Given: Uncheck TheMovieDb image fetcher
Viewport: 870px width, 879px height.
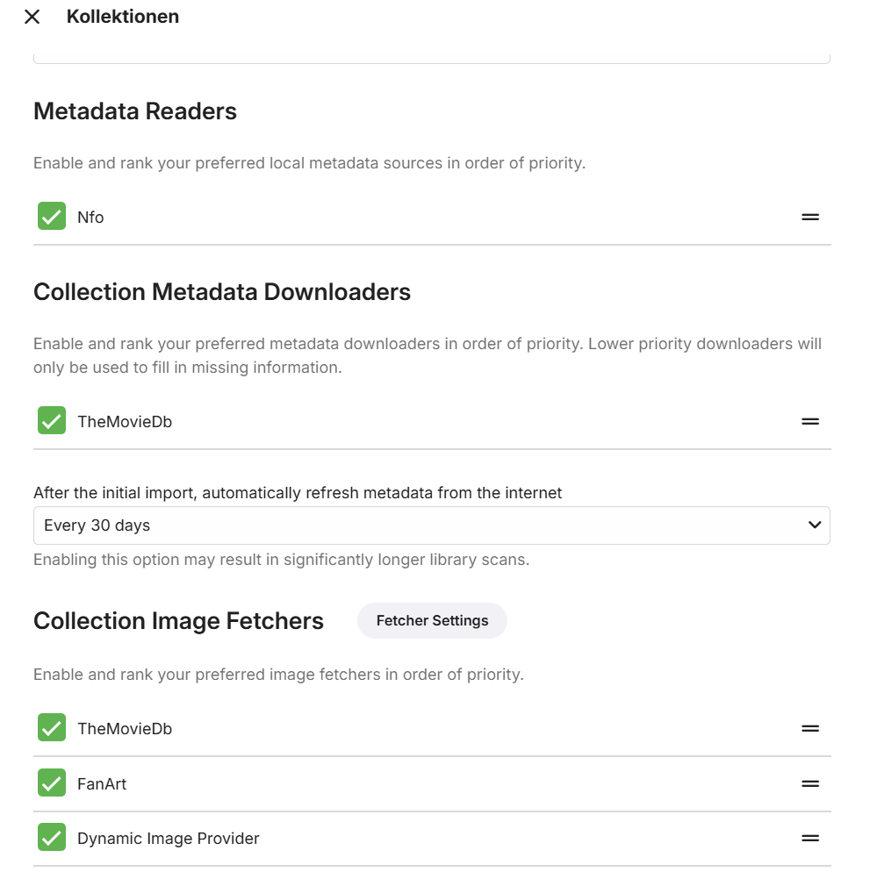Looking at the screenshot, I should pyautogui.click(x=52, y=728).
